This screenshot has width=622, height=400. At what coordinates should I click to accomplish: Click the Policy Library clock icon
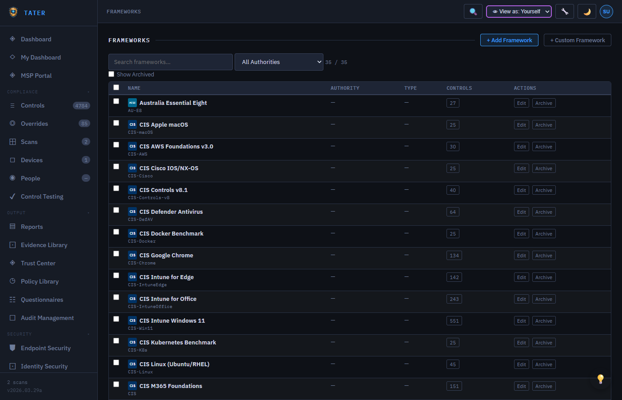[x=12, y=281]
